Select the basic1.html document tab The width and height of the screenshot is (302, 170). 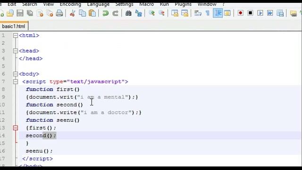pyautogui.click(x=14, y=26)
